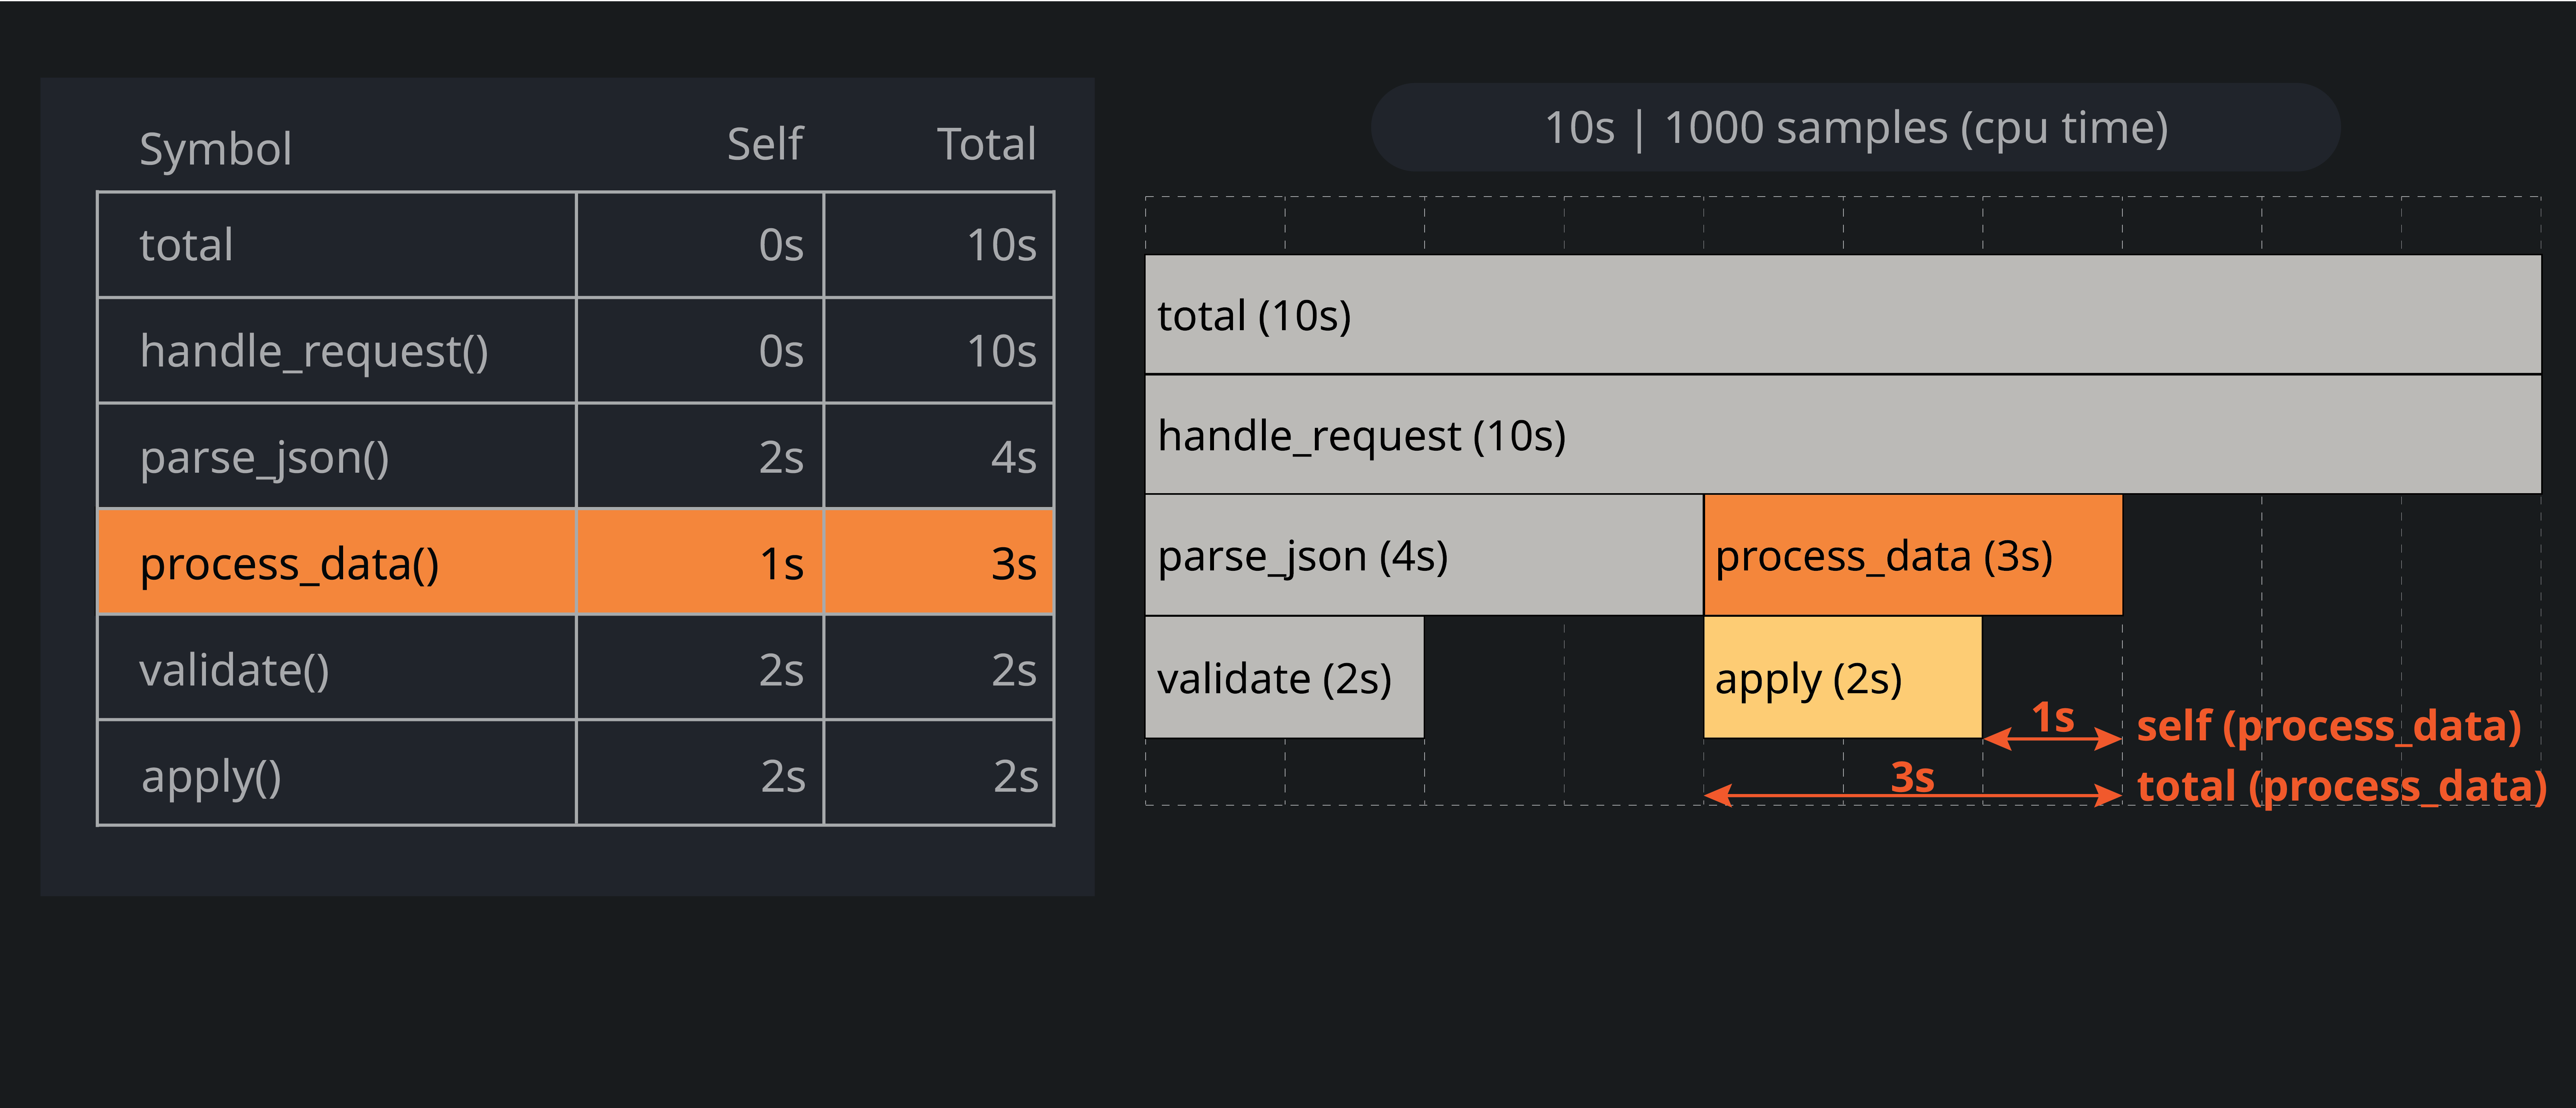Image resolution: width=2576 pixels, height=1108 pixels.
Task: Click the total (10s) flame graph bar
Action: [1842, 315]
